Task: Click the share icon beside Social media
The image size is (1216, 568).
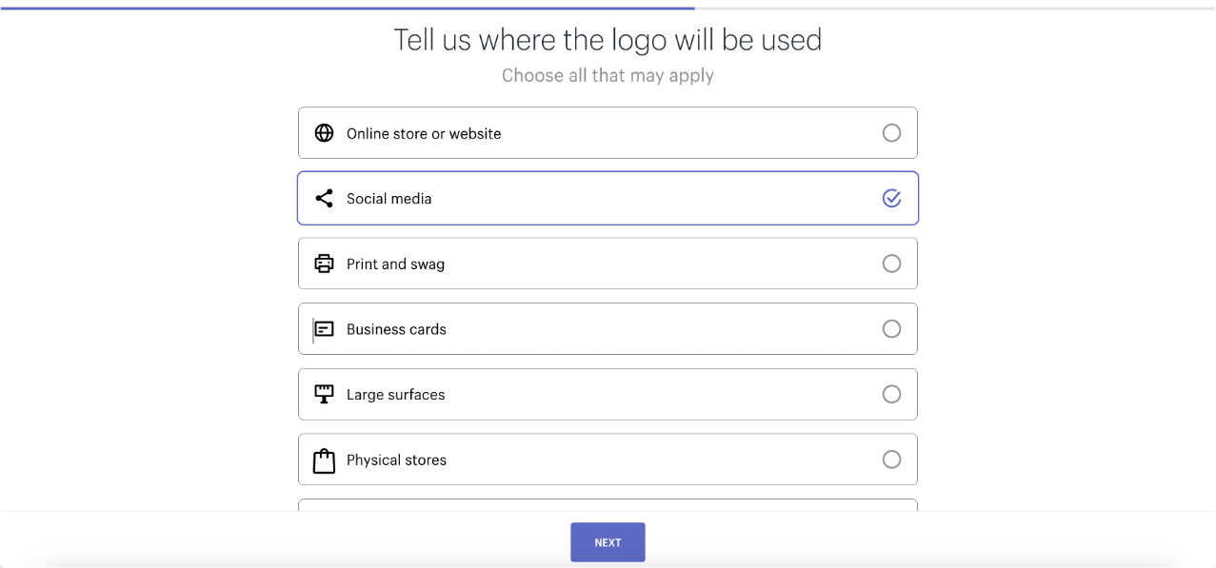Action: tap(324, 198)
